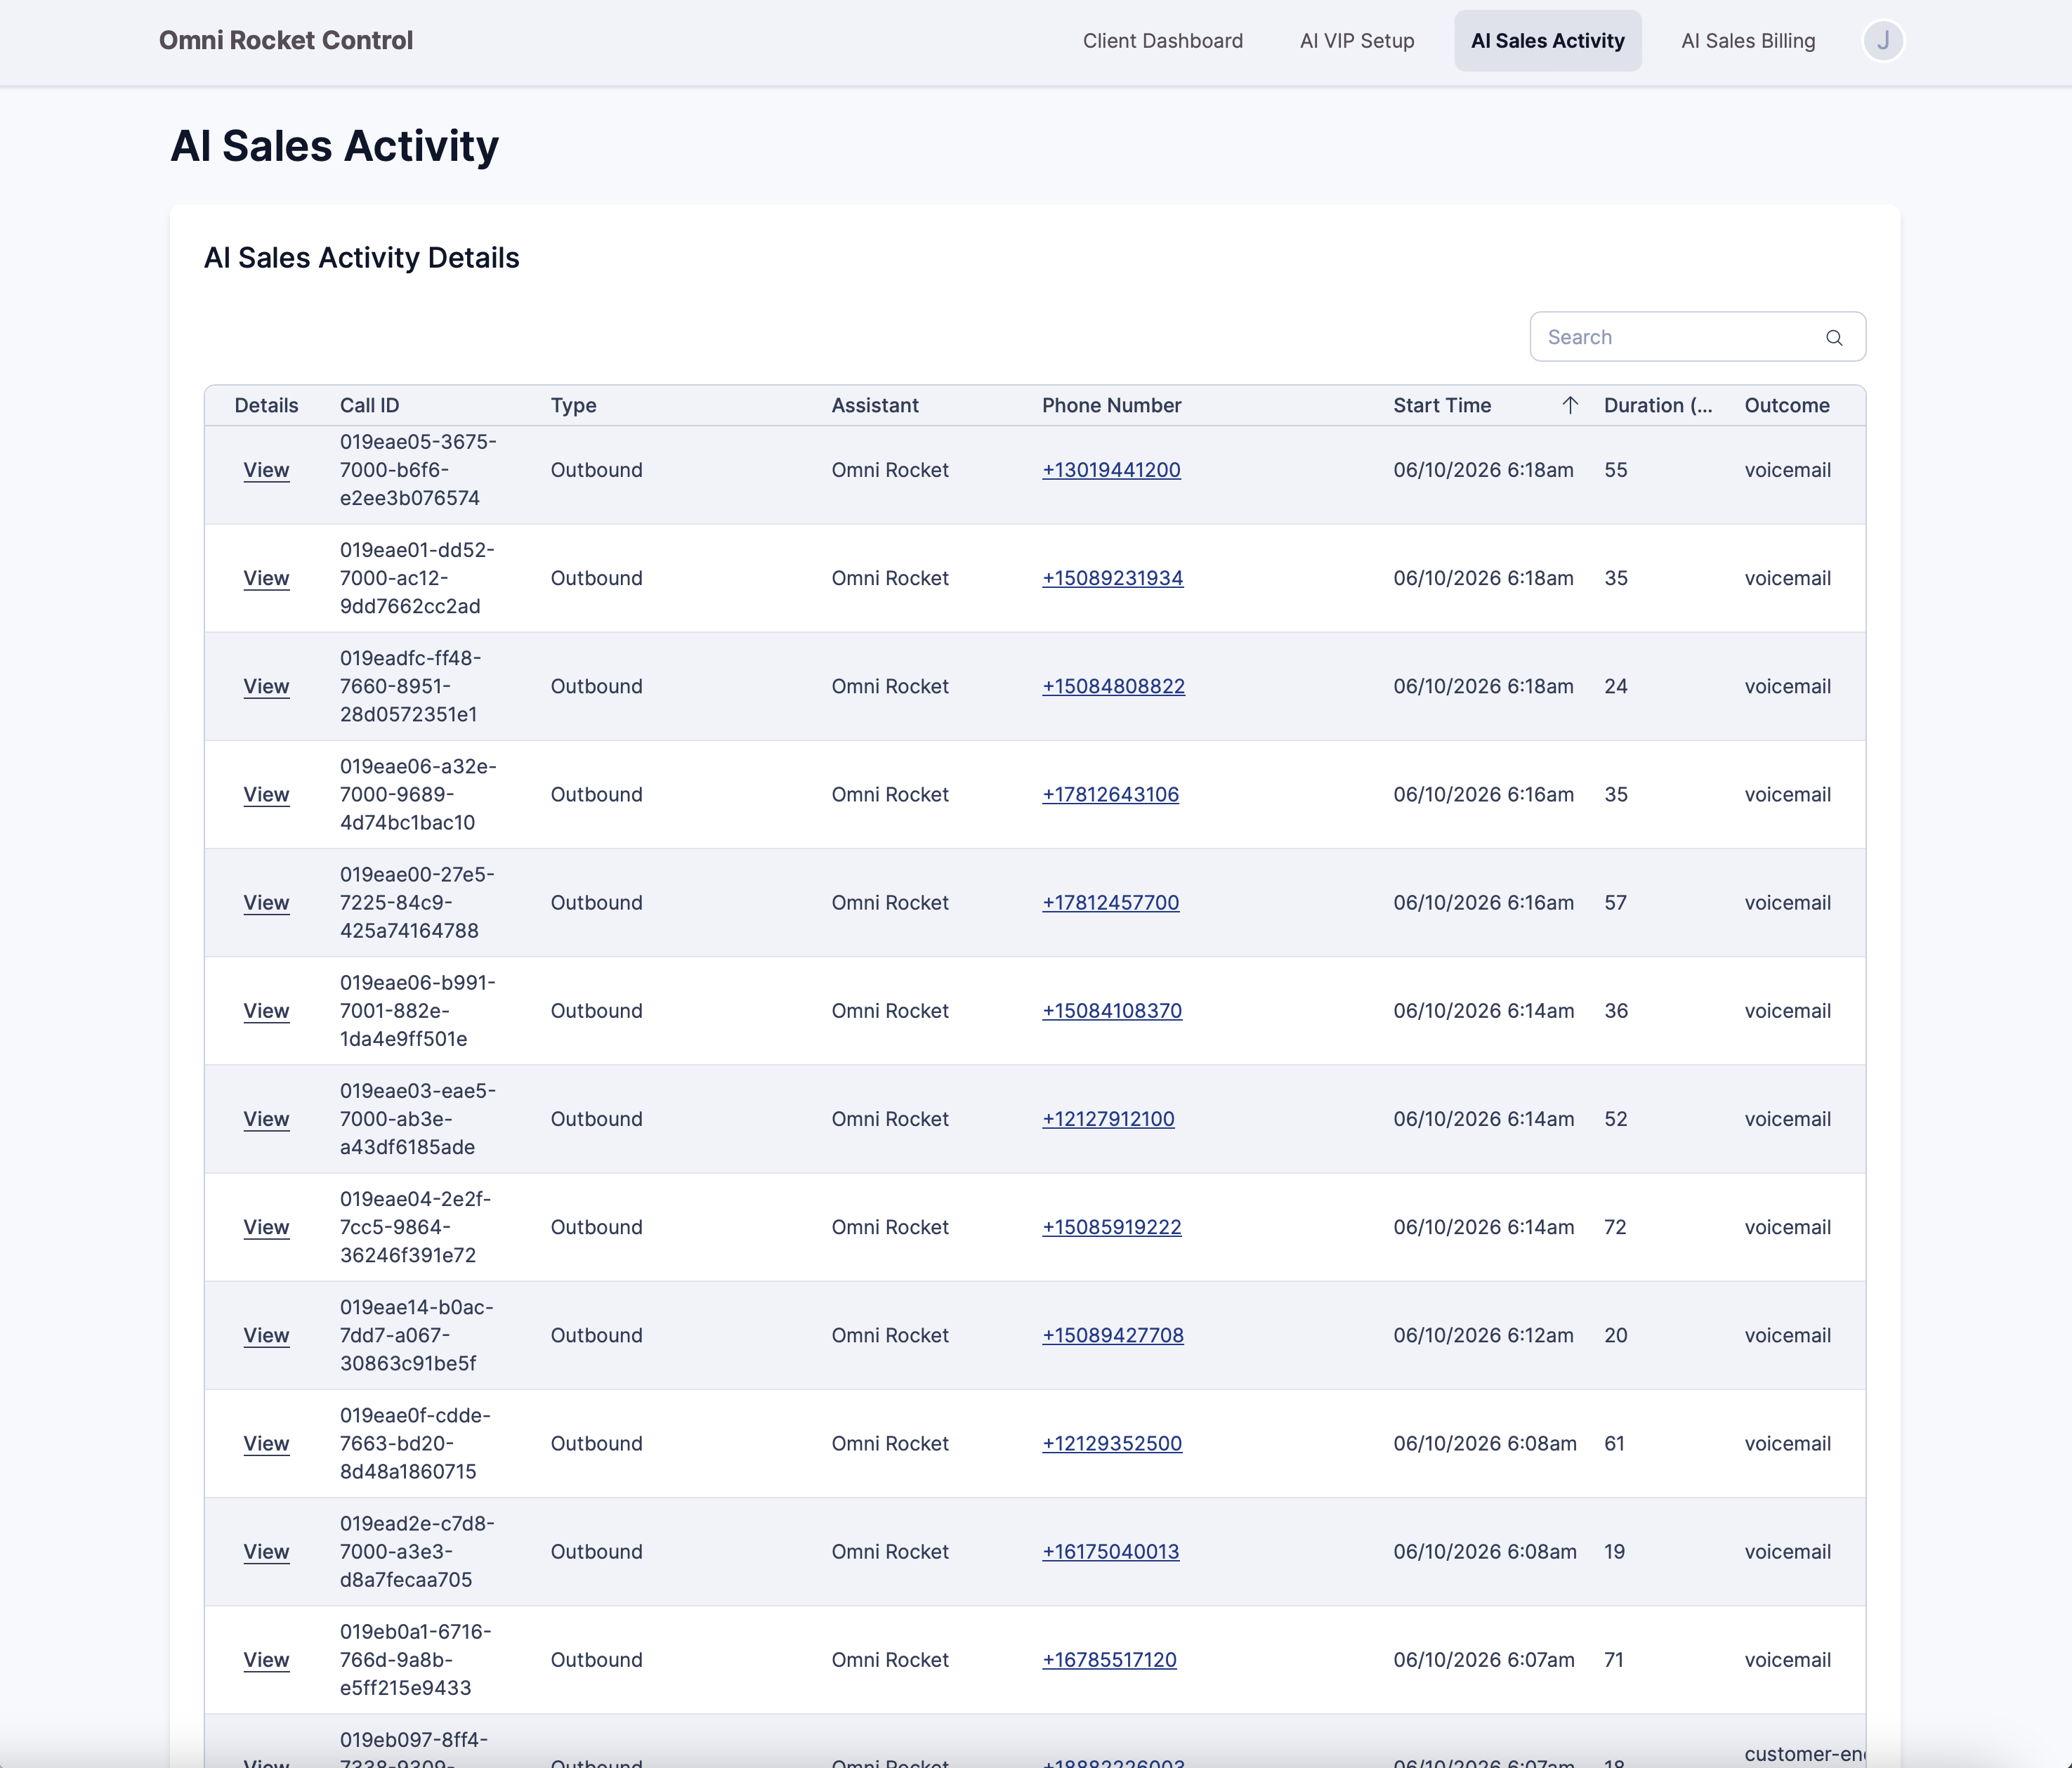The height and width of the screenshot is (1768, 2072).
Task: View details for call 019eae01-dd52
Action: (x=266, y=578)
